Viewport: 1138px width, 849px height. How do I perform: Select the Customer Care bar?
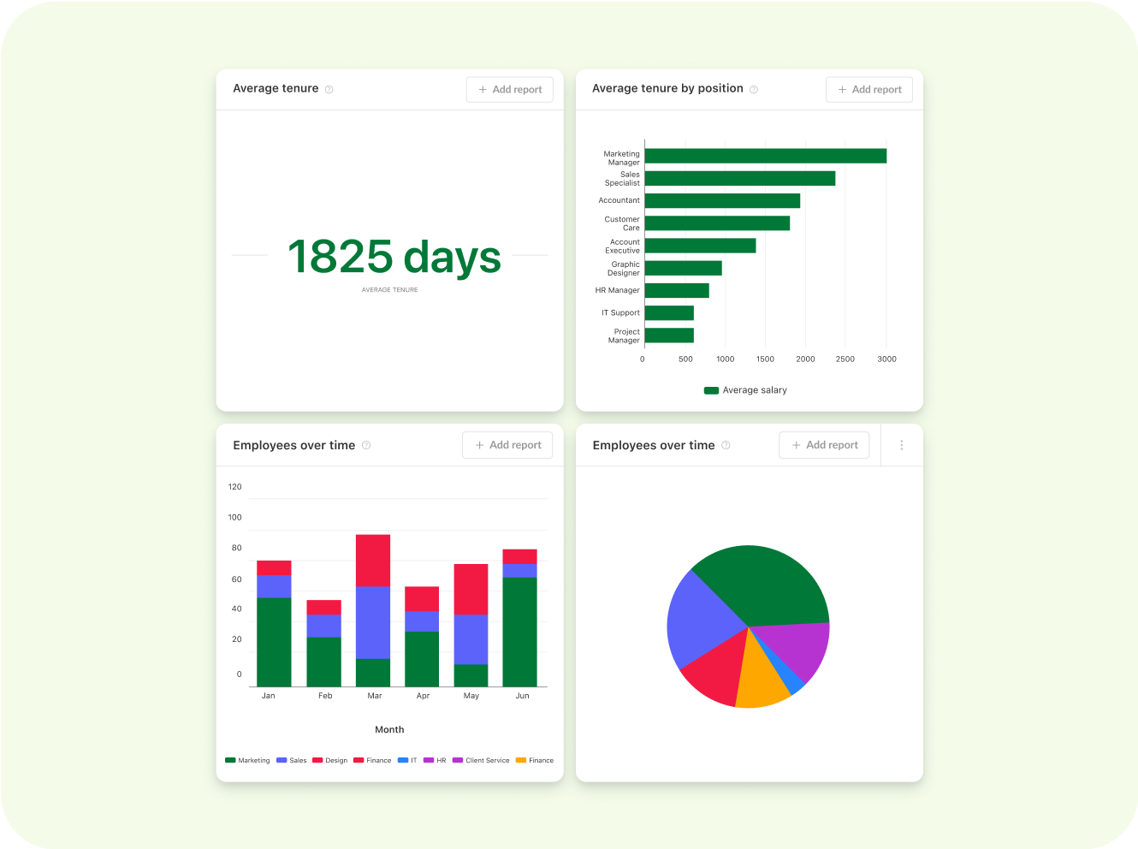[x=718, y=223]
